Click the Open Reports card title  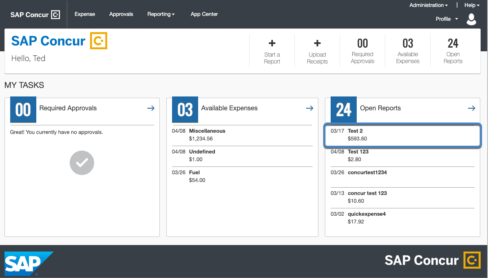point(380,108)
